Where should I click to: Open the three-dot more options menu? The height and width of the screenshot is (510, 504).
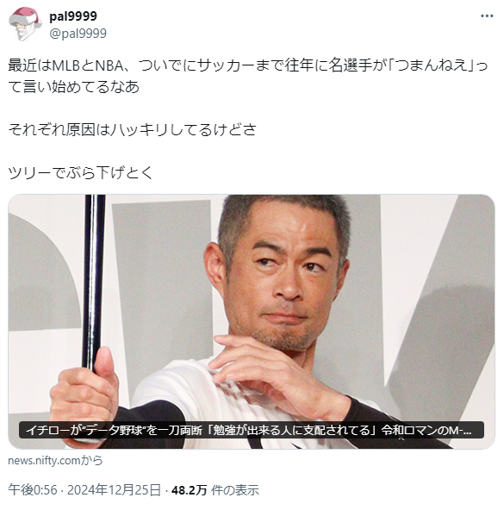point(487,16)
